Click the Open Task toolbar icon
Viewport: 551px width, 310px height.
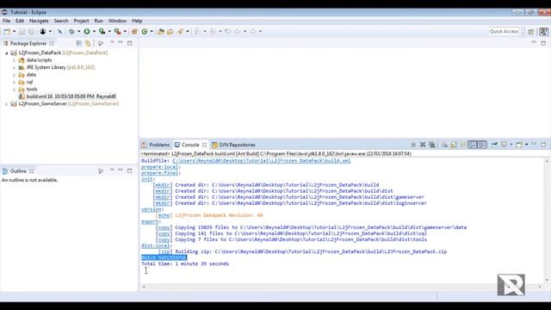point(170,31)
